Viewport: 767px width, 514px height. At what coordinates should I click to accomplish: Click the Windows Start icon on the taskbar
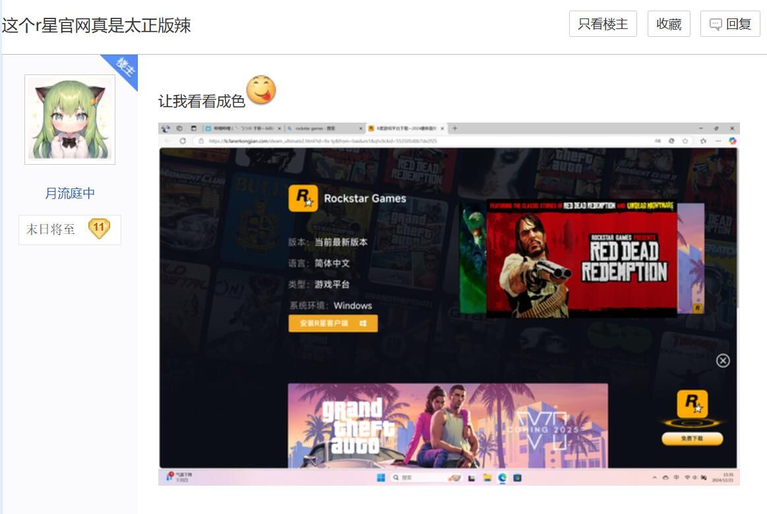[381, 477]
